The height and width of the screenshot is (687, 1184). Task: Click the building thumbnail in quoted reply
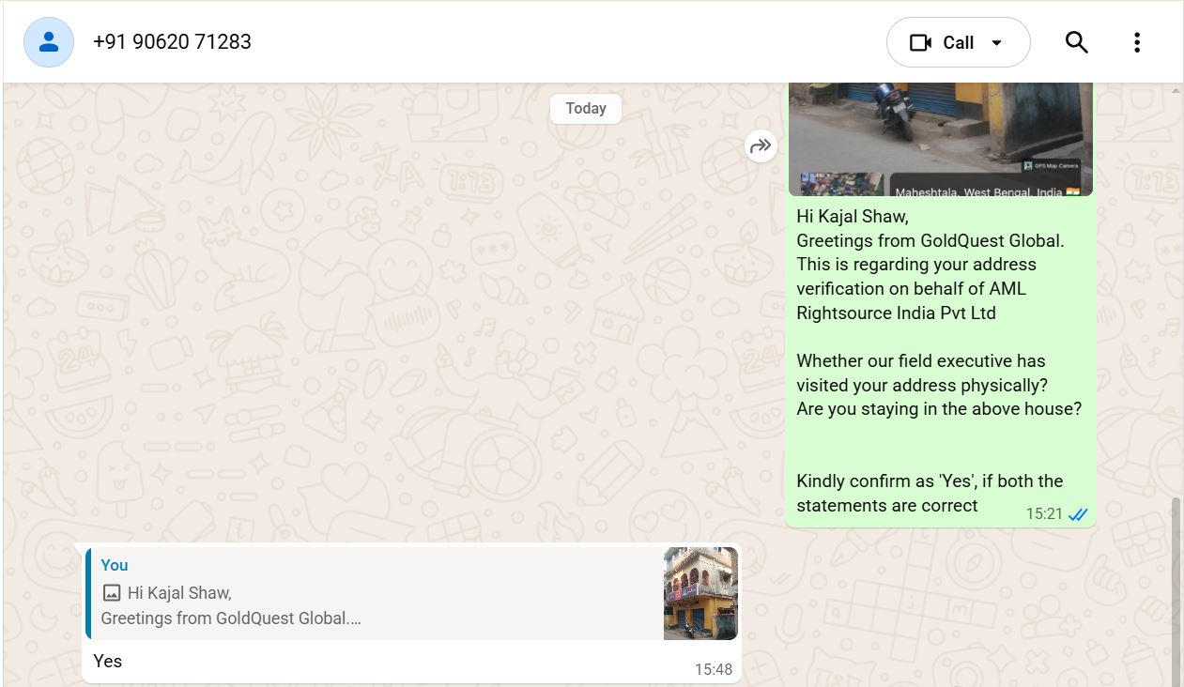(700, 593)
